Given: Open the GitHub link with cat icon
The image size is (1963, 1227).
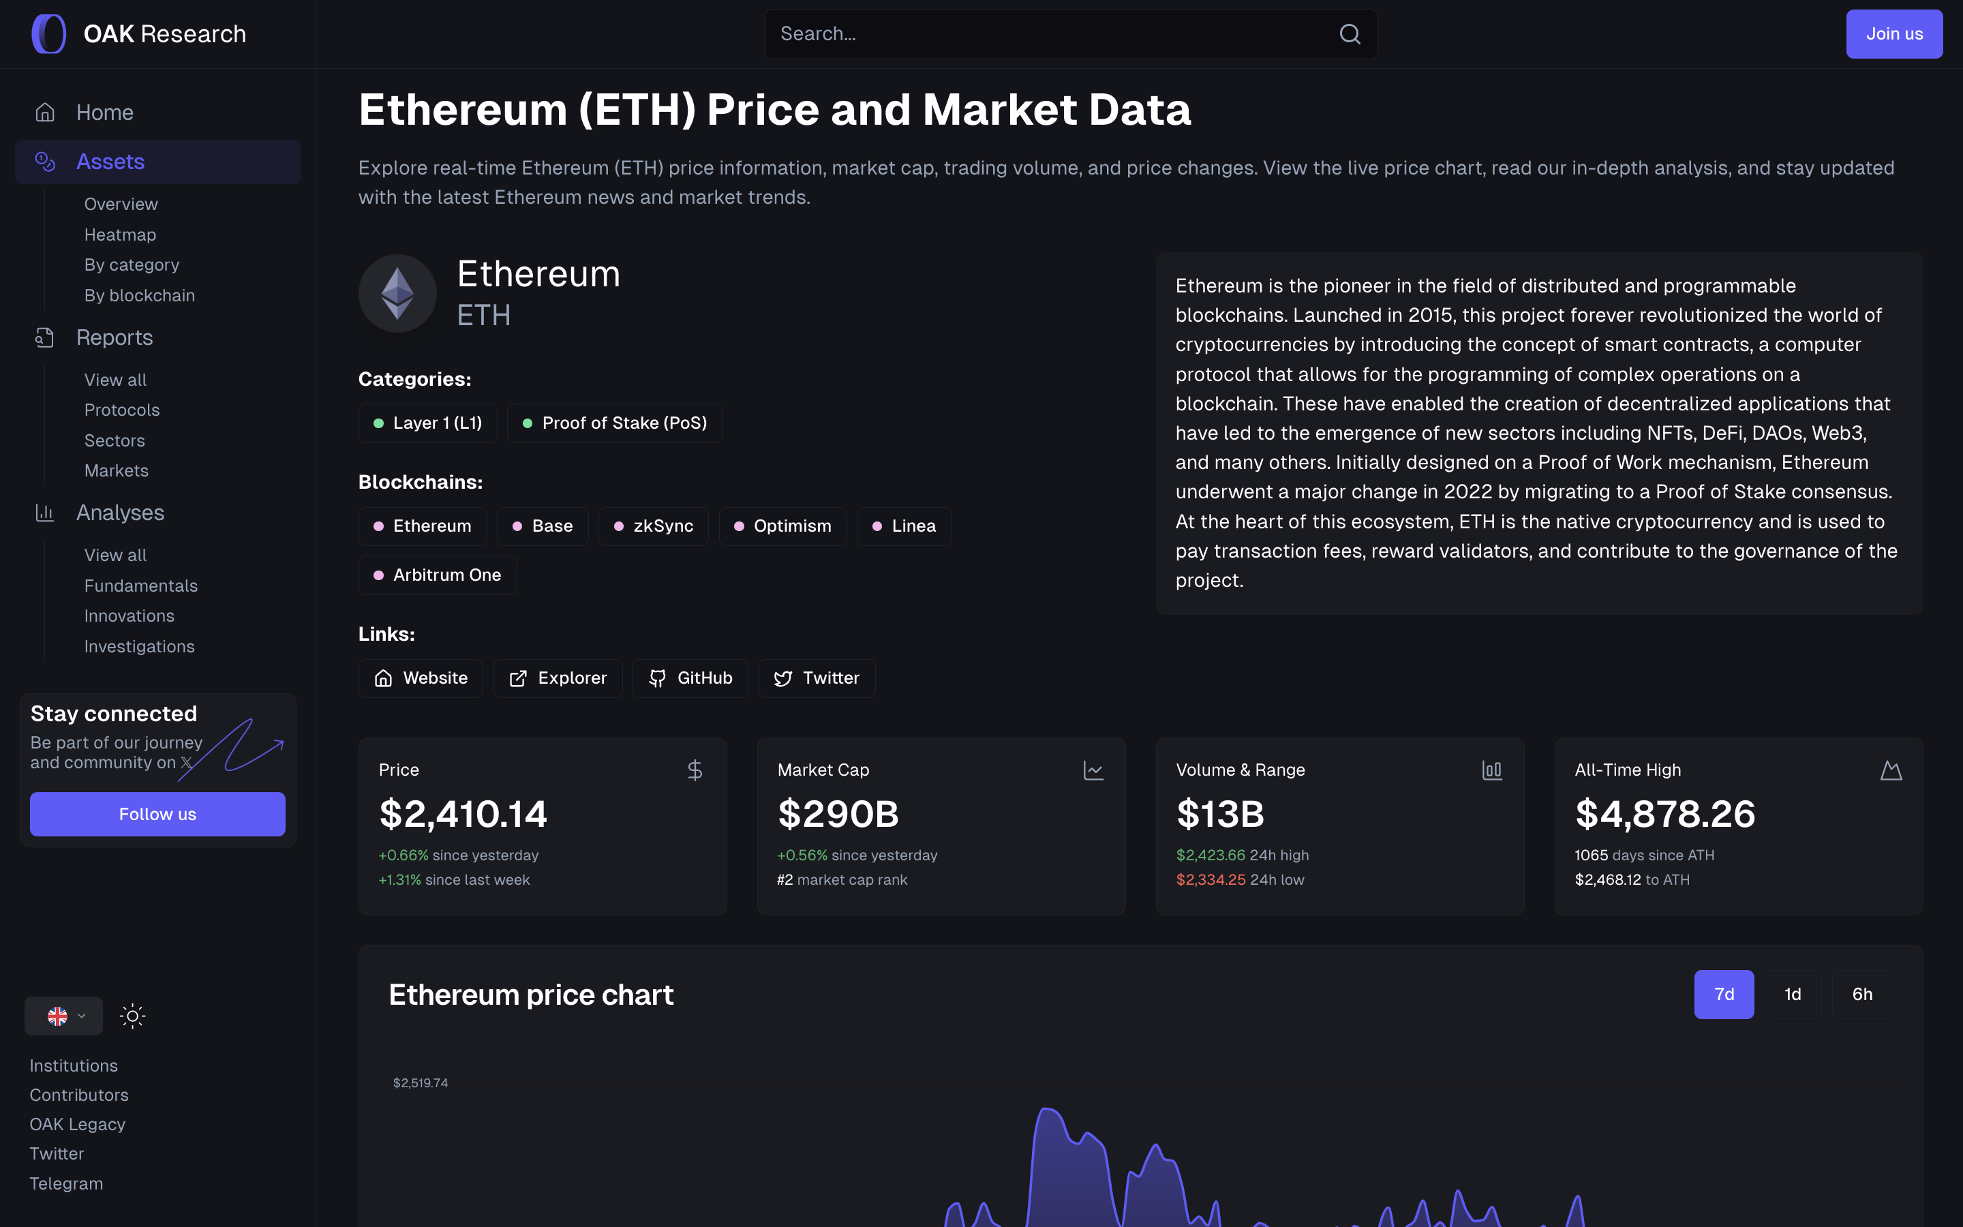Looking at the screenshot, I should pyautogui.click(x=690, y=678).
